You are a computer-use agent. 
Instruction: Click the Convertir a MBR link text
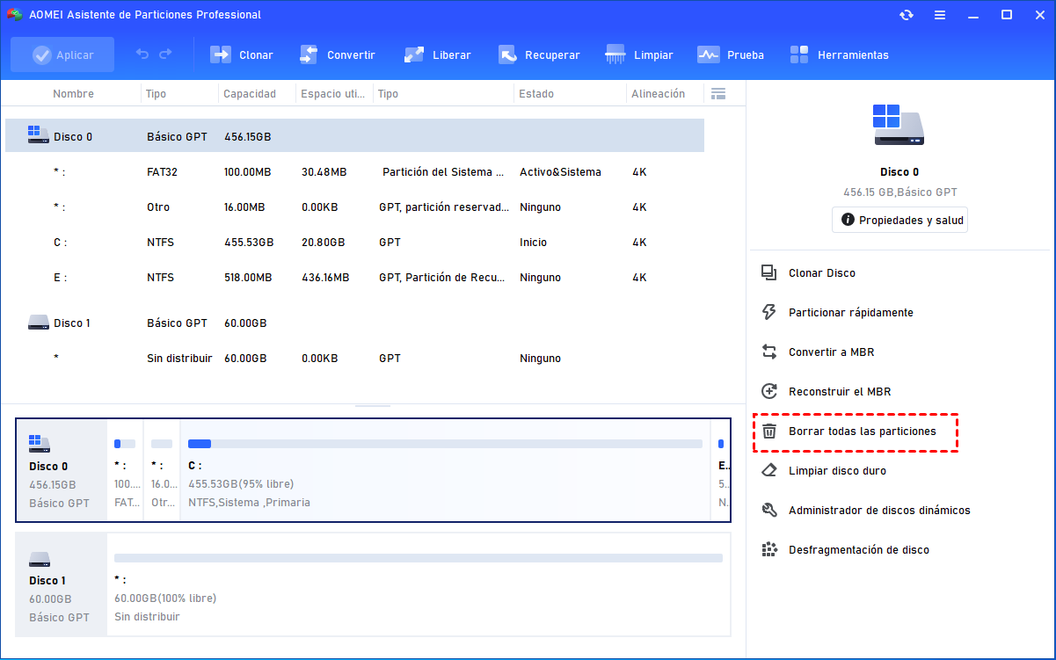[x=831, y=352]
